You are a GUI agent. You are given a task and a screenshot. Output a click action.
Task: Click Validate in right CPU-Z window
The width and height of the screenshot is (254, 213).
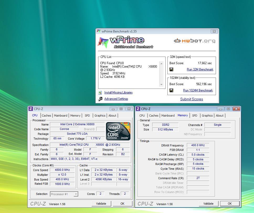coord(209,204)
